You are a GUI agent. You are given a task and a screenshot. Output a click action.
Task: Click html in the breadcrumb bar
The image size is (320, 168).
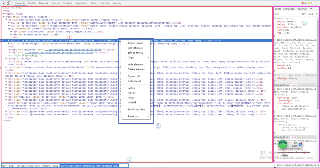[4, 166]
